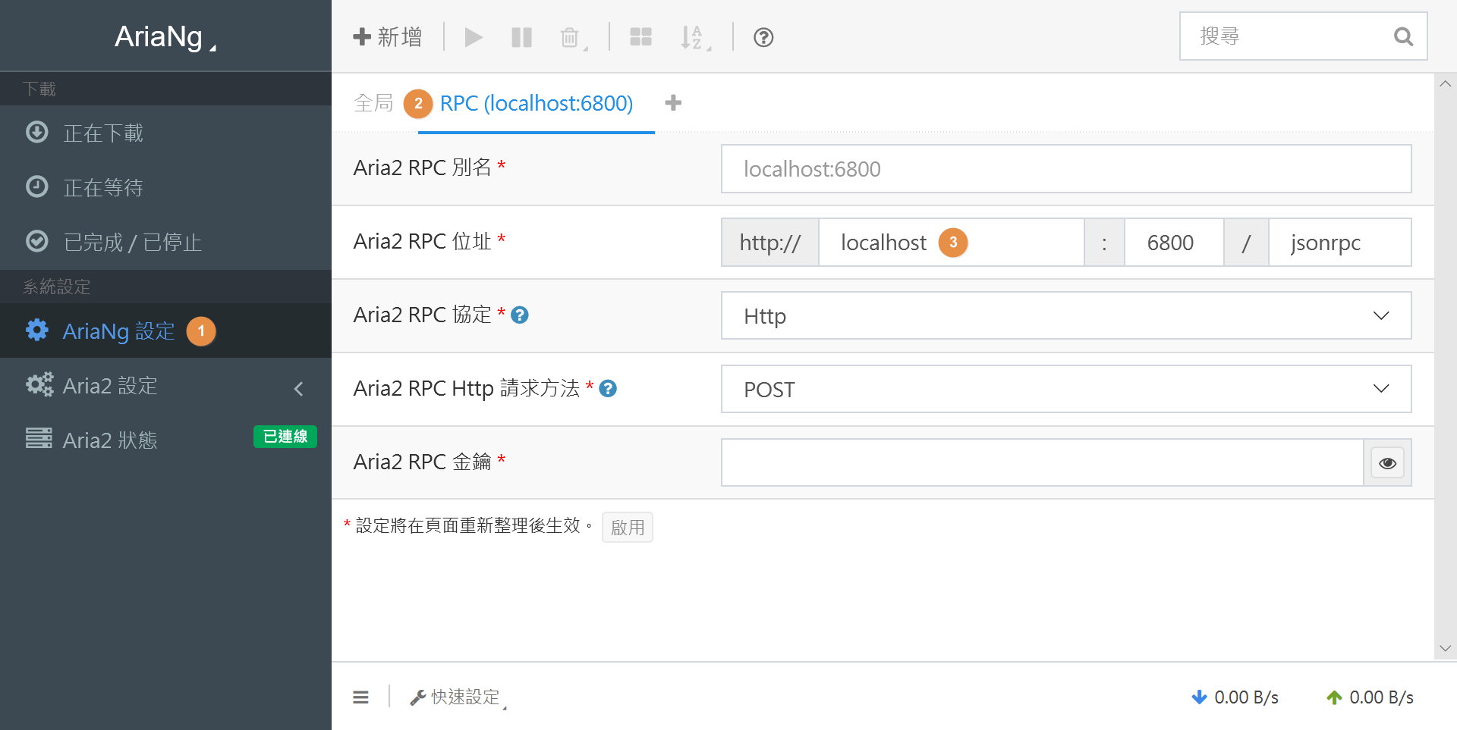1457x730 pixels.
Task: Open 快速設定 in the bottom bar
Action: click(458, 697)
